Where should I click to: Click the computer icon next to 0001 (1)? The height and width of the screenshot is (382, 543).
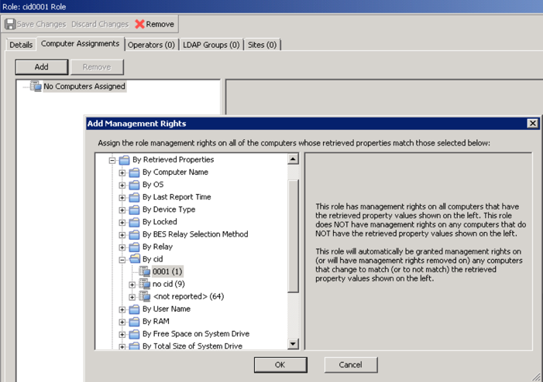144,271
